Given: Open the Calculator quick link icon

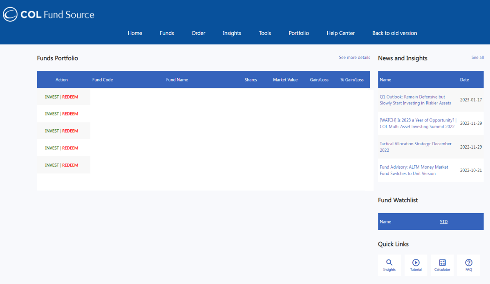Looking at the screenshot, I should click(x=442, y=265).
